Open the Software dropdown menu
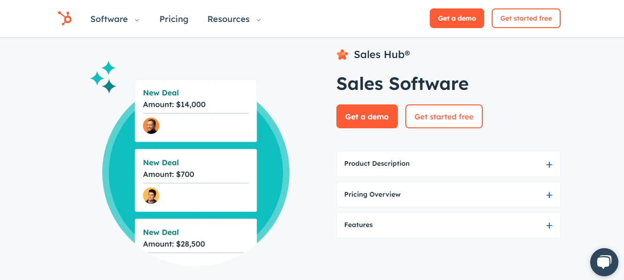Screen dimensions: 624x280 115,19
